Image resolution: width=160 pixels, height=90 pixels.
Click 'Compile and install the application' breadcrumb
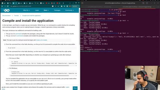point(31,15)
